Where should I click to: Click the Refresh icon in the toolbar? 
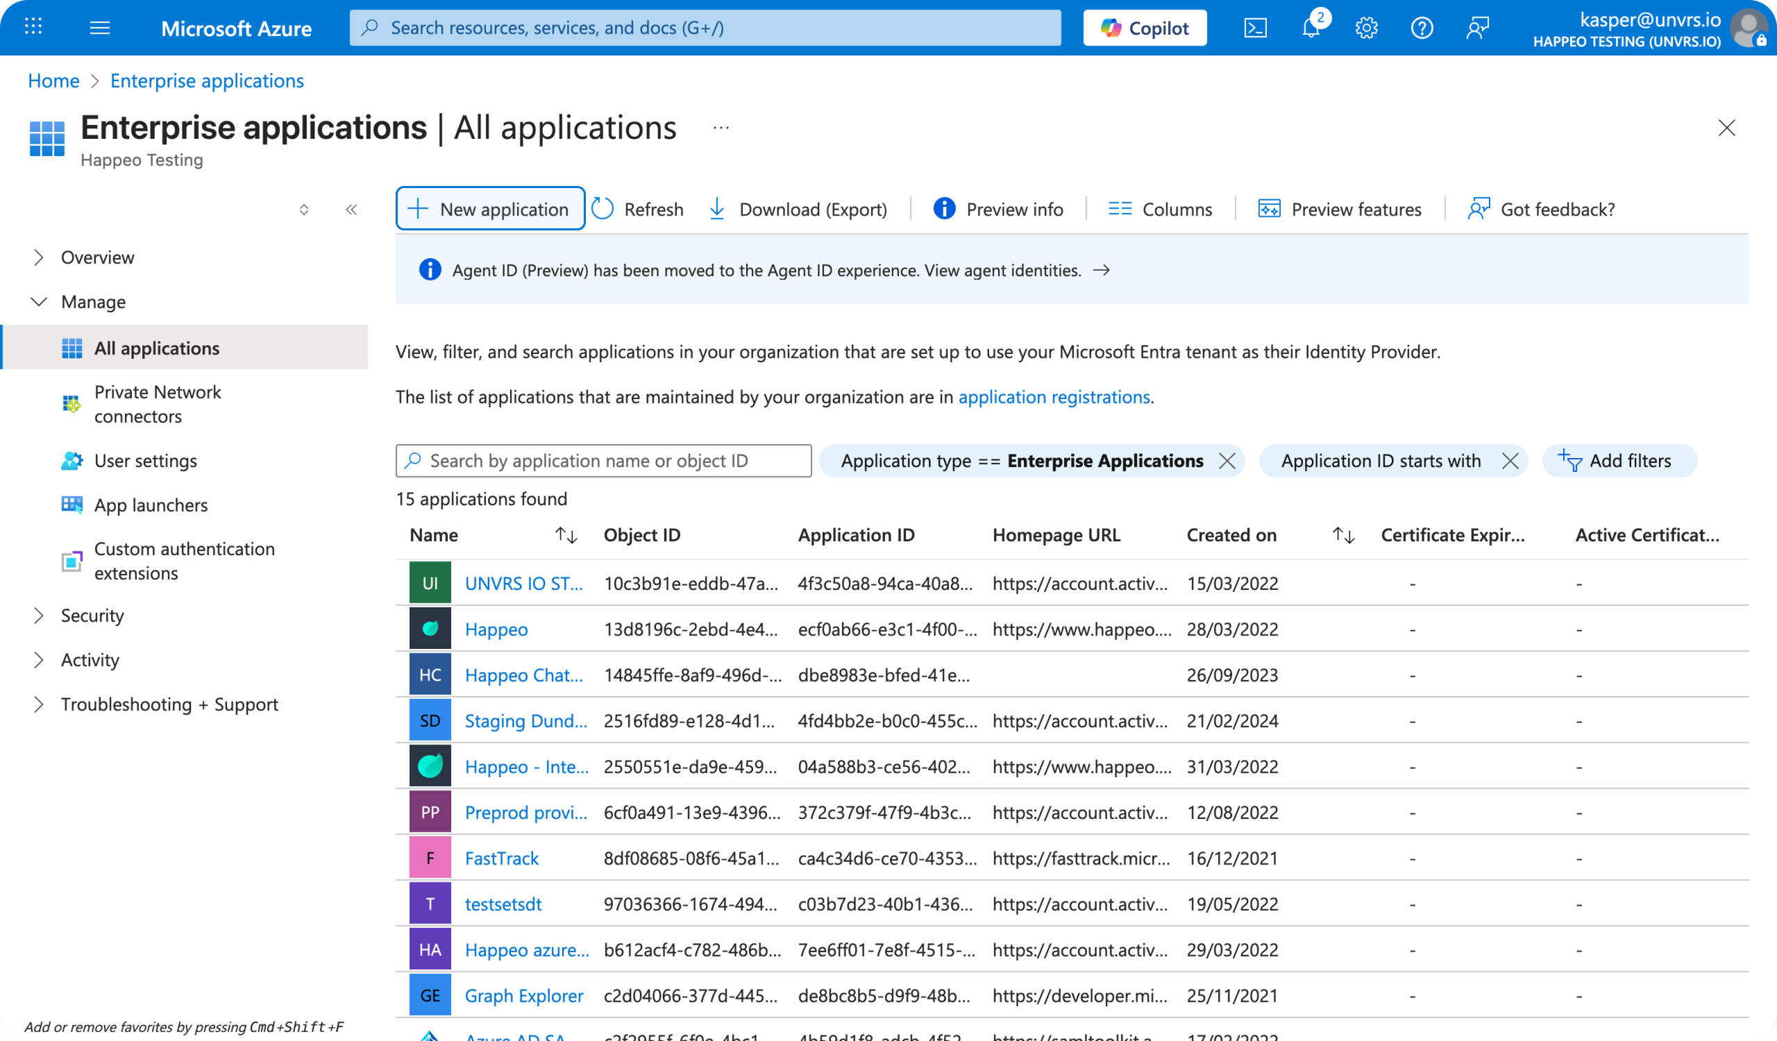(x=637, y=209)
